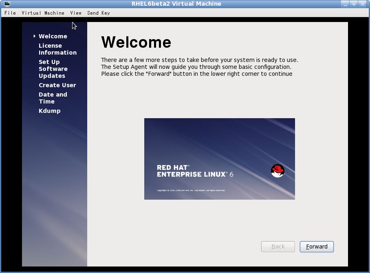
Task: Select Kdump step in sidebar
Action: pyautogui.click(x=50, y=111)
